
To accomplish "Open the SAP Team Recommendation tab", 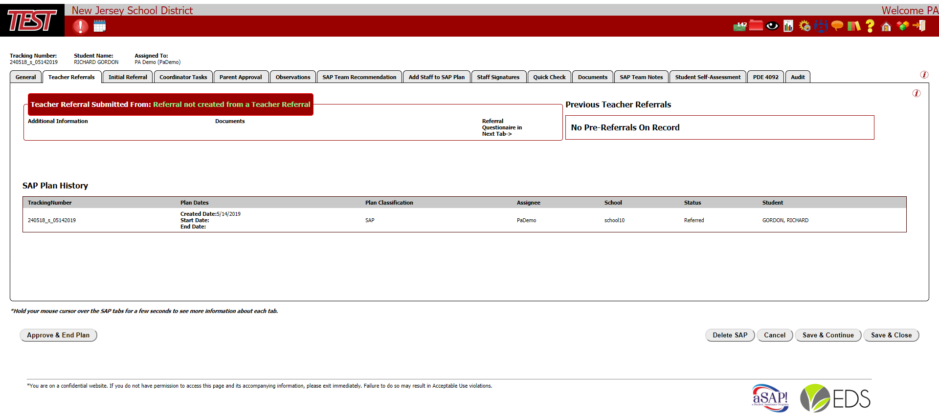I will (359, 77).
